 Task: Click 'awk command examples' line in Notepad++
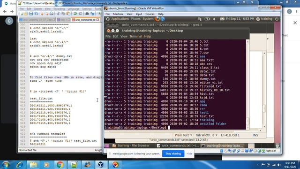pos(47,133)
